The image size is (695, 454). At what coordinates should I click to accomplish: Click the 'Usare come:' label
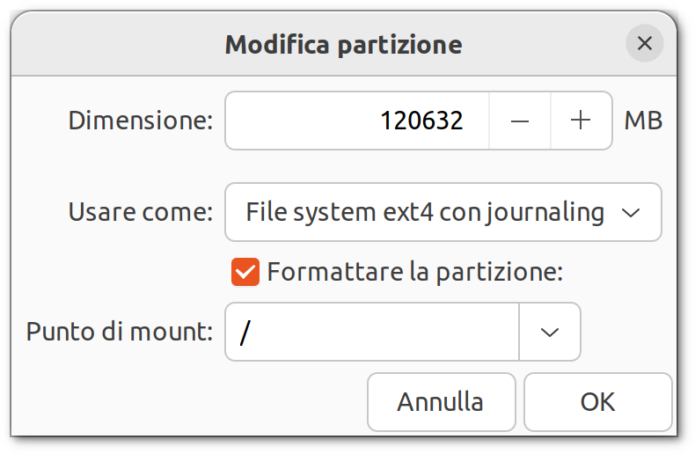tap(141, 212)
